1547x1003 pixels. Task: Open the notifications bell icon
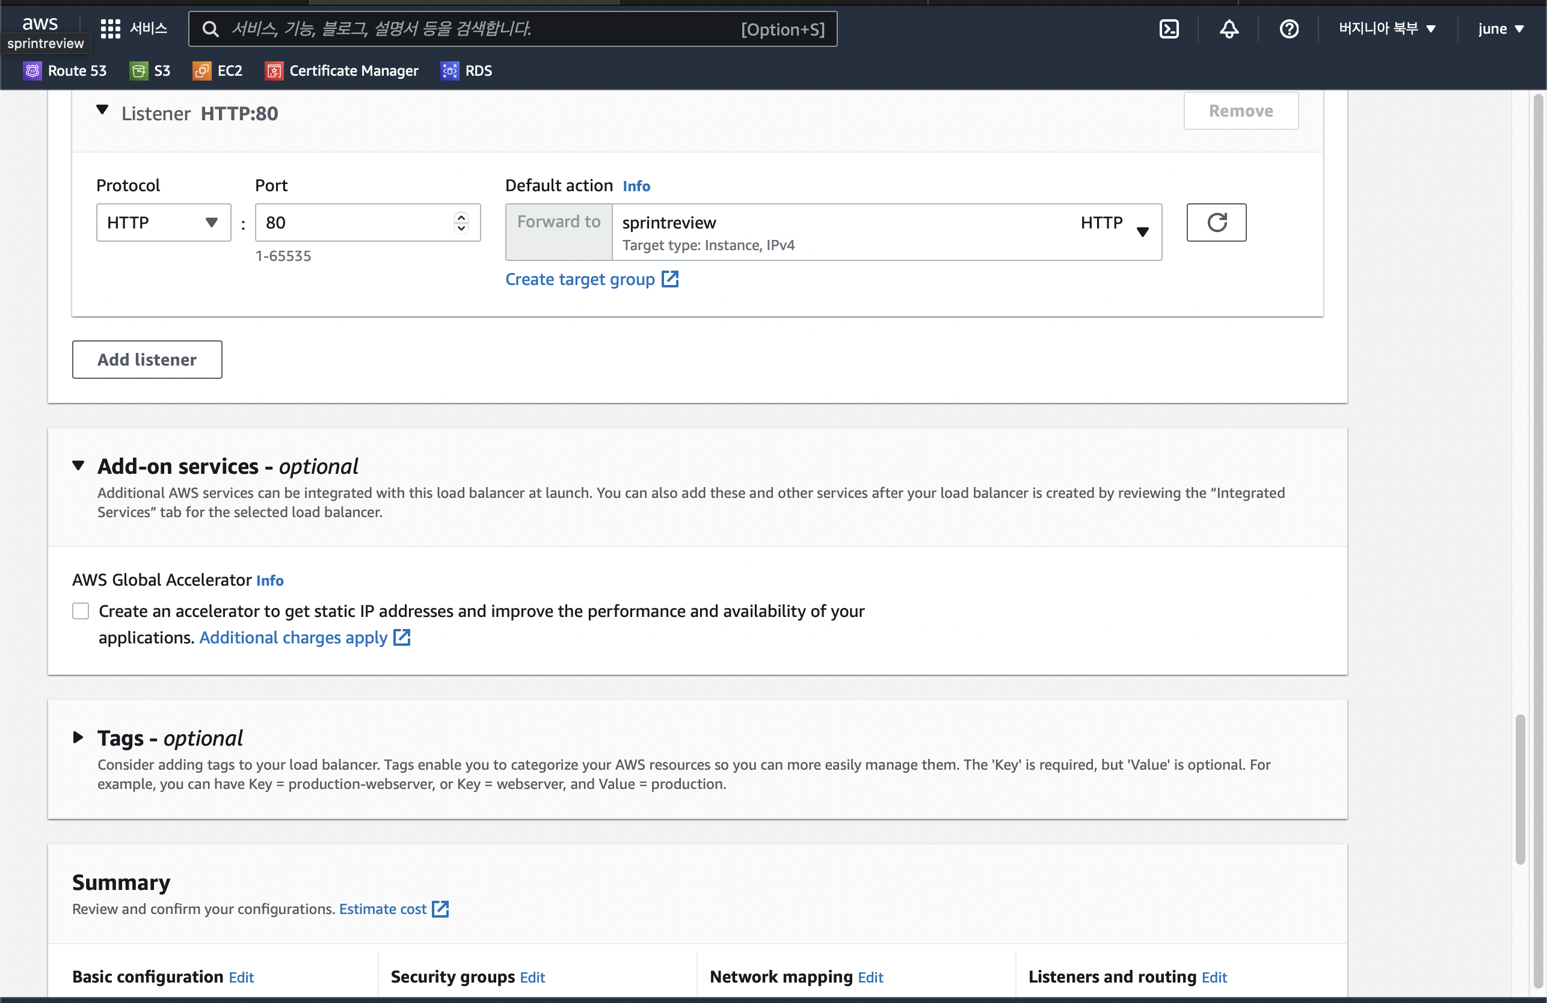(x=1228, y=29)
